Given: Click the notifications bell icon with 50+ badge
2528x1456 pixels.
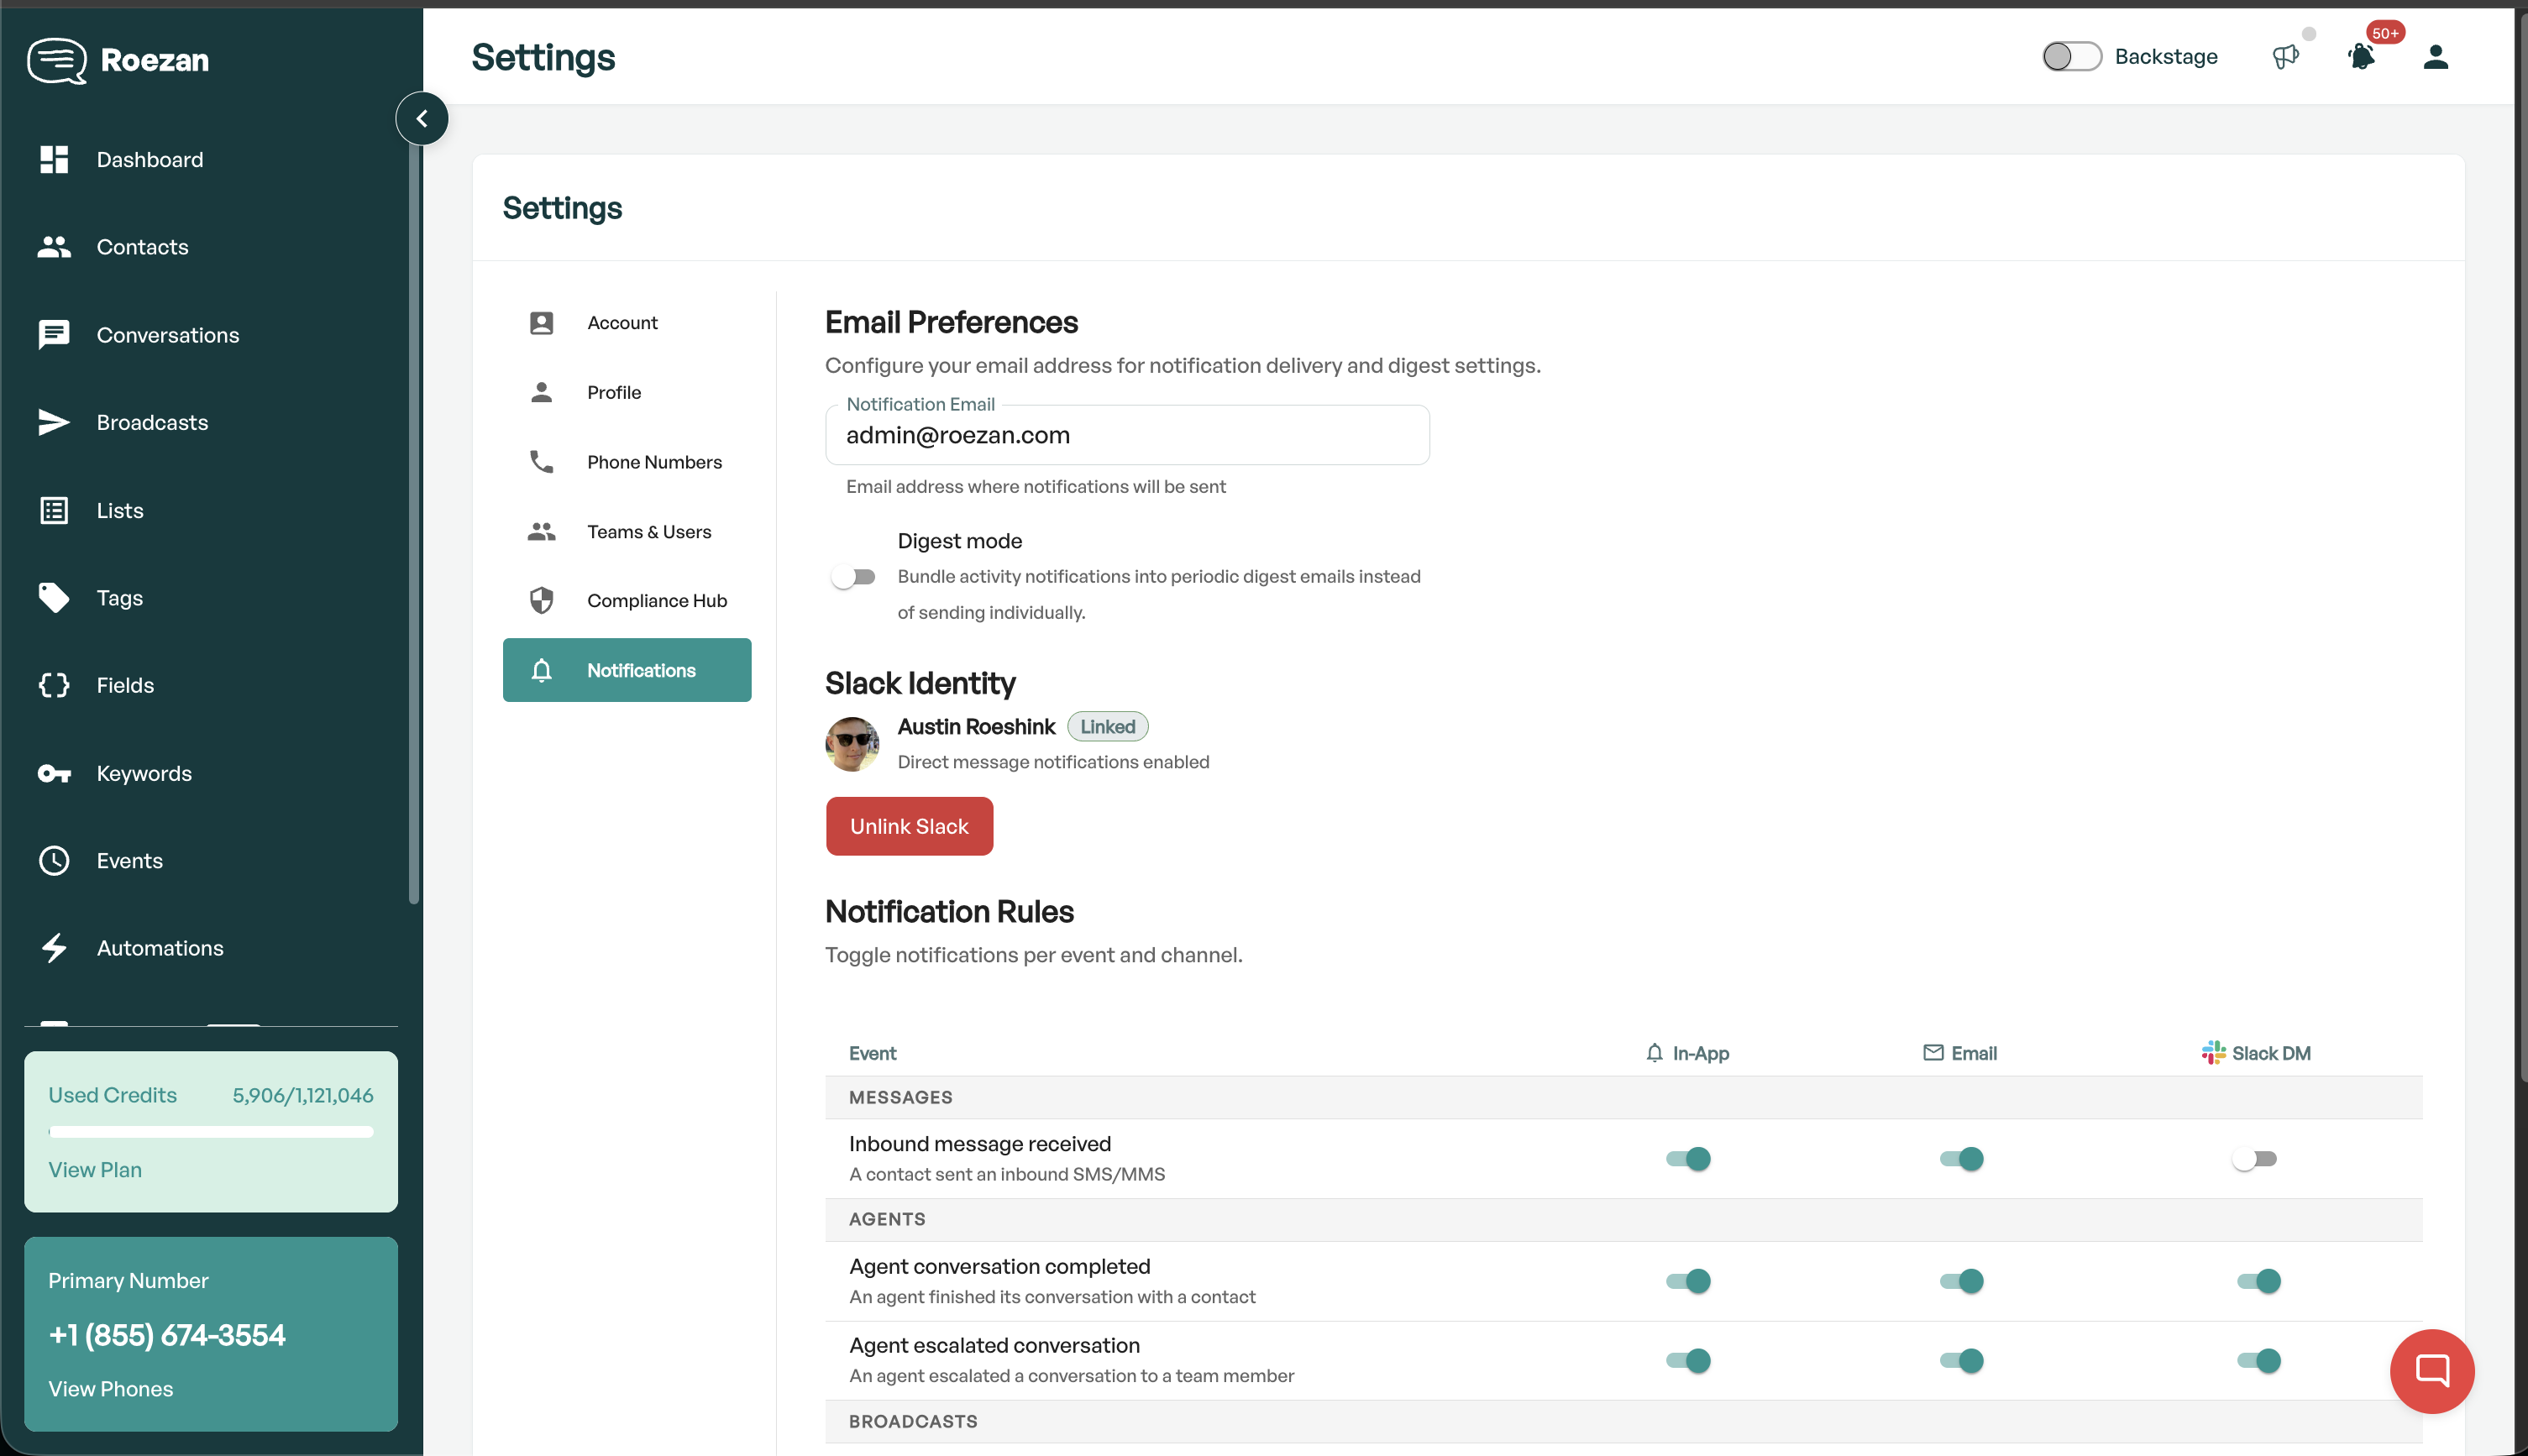Looking at the screenshot, I should [x=2361, y=57].
